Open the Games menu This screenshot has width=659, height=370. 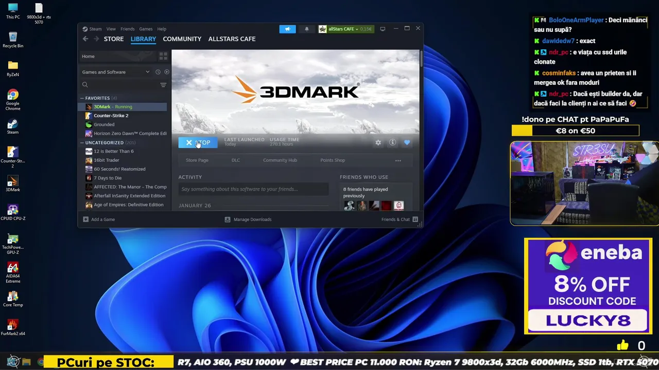(146, 29)
